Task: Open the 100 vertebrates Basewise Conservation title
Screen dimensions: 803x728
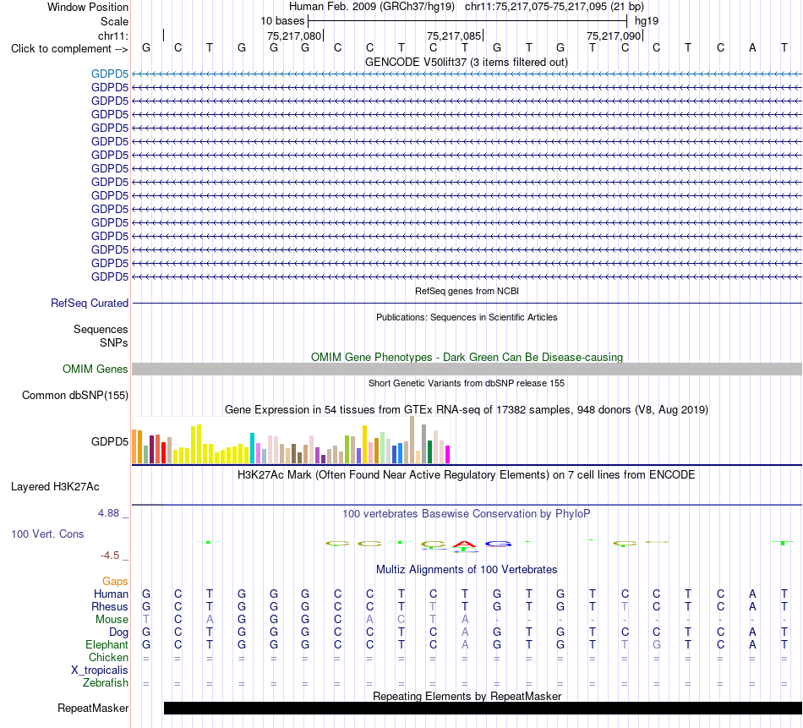Action: pyautogui.click(x=466, y=513)
